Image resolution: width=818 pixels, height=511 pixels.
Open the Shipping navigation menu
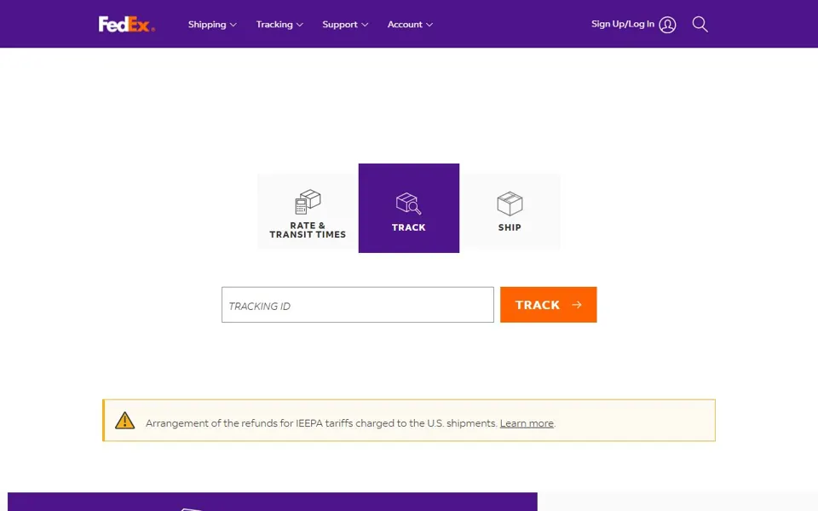212,25
